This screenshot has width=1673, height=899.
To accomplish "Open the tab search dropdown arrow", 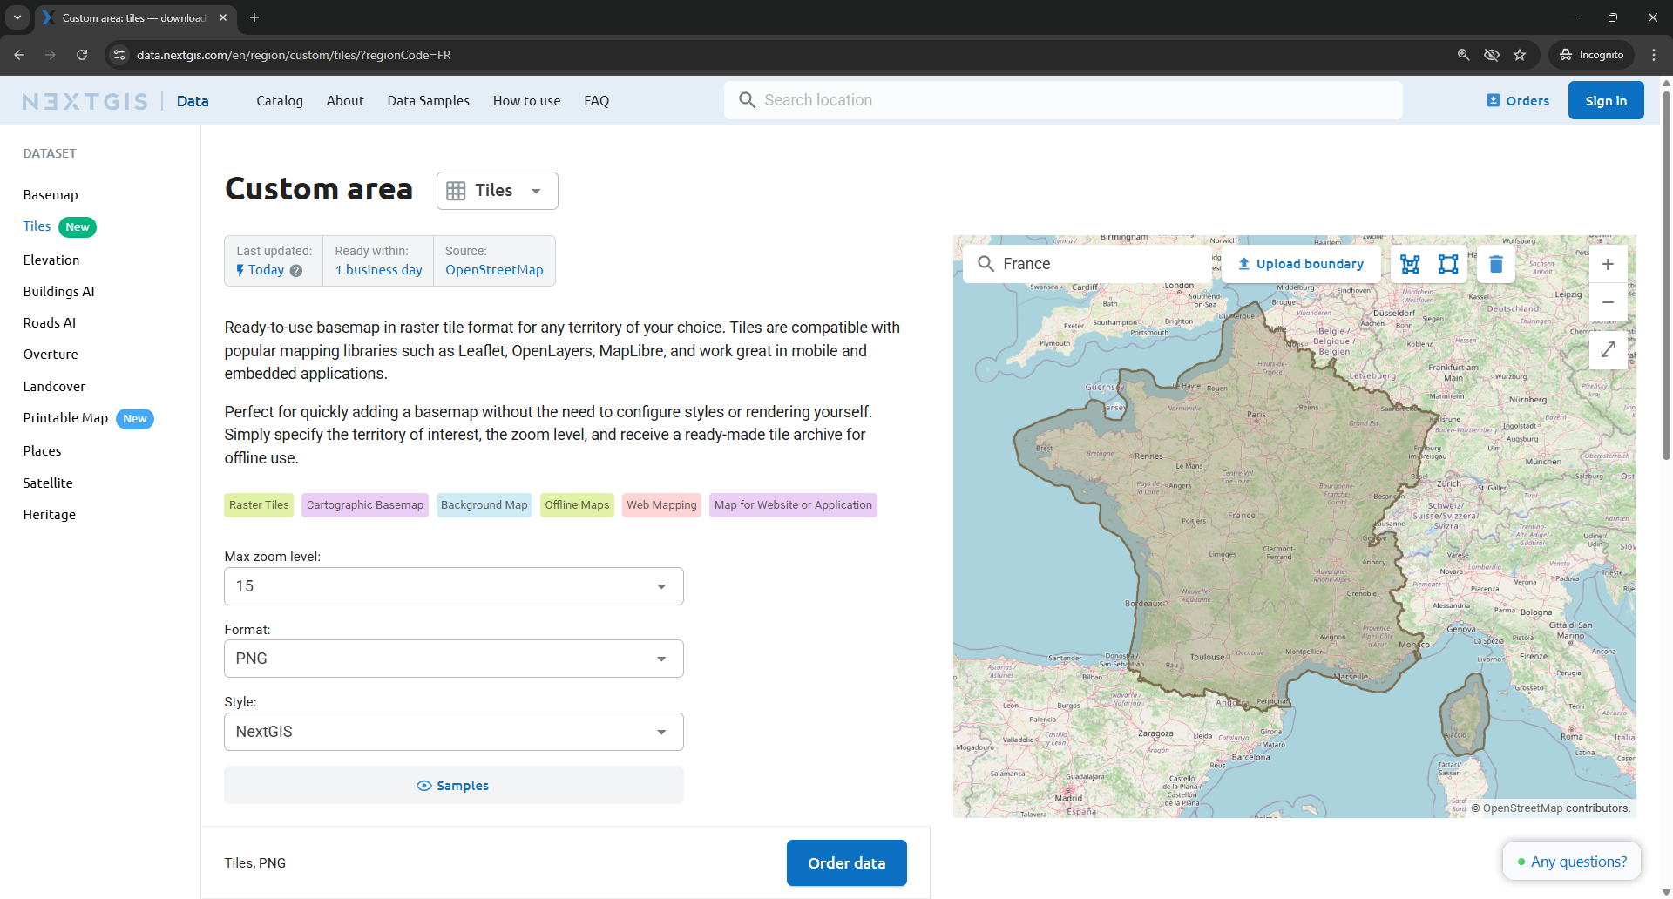I will tap(17, 17).
